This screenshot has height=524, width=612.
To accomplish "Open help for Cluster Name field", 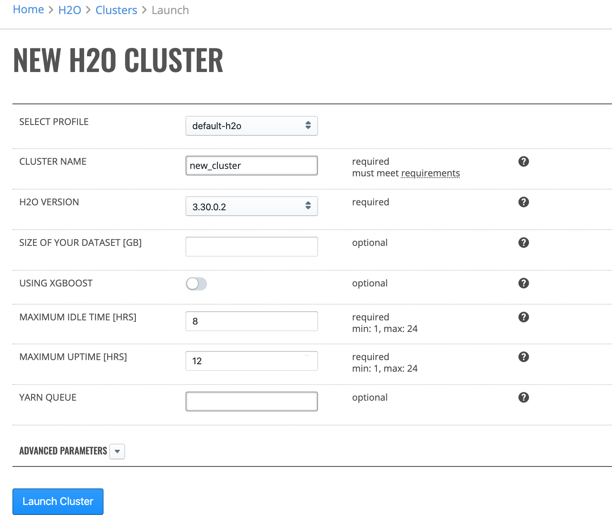I will 523,161.
